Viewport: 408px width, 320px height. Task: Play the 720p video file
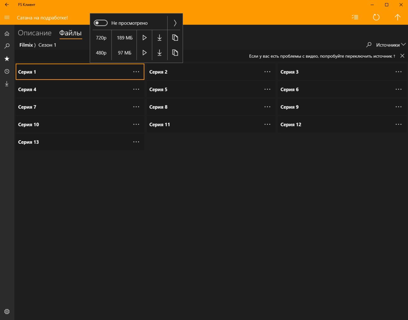click(x=144, y=38)
